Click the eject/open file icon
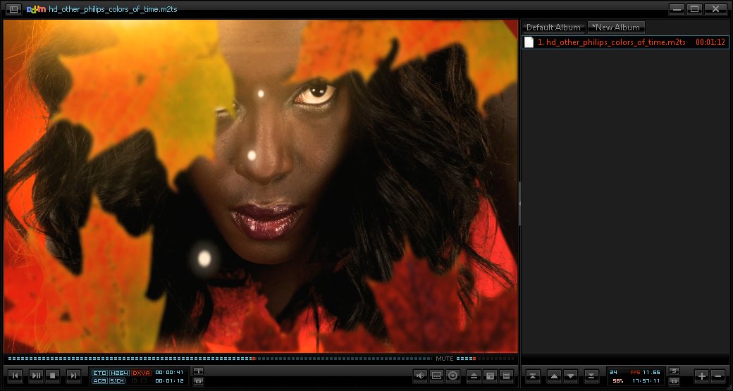Image resolution: width=733 pixels, height=391 pixels. pos(474,376)
